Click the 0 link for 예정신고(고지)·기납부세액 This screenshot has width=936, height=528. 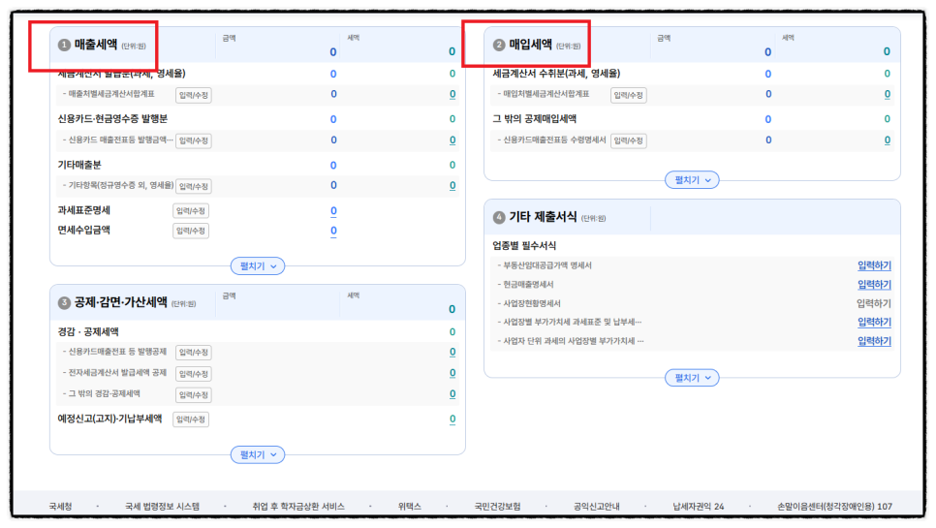click(x=452, y=419)
